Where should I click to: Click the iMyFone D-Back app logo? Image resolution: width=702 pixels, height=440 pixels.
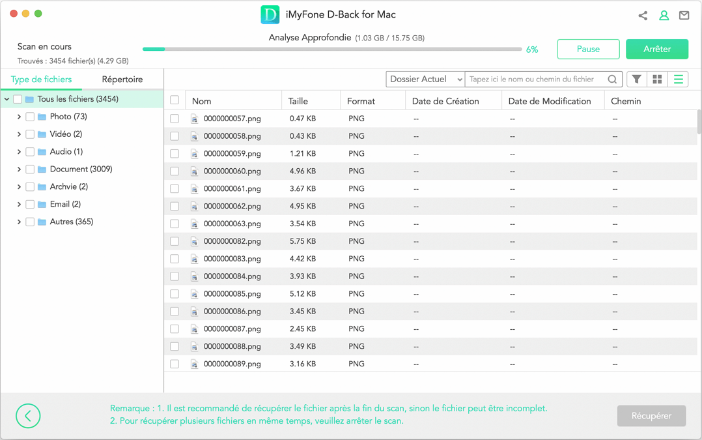pyautogui.click(x=270, y=15)
